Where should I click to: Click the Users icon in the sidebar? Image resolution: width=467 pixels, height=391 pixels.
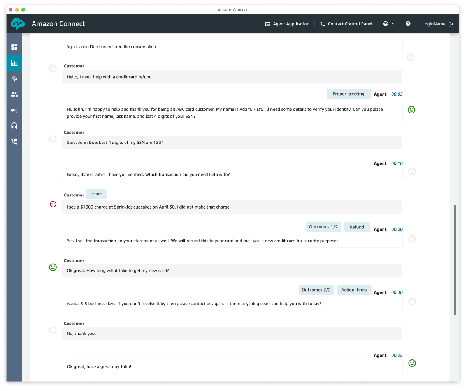point(14,94)
